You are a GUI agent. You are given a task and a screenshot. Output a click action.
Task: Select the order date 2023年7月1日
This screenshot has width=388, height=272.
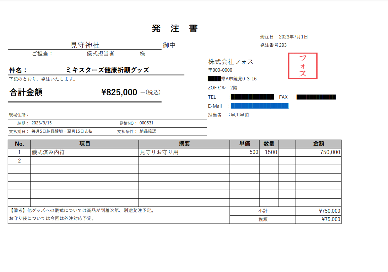pyautogui.click(x=293, y=37)
